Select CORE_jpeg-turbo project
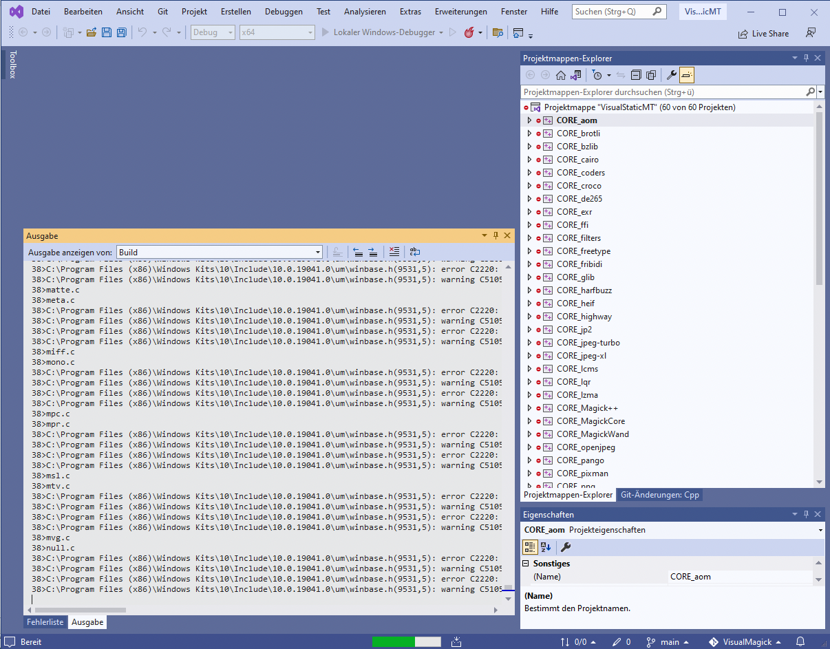Image resolution: width=830 pixels, height=649 pixels. pos(588,343)
